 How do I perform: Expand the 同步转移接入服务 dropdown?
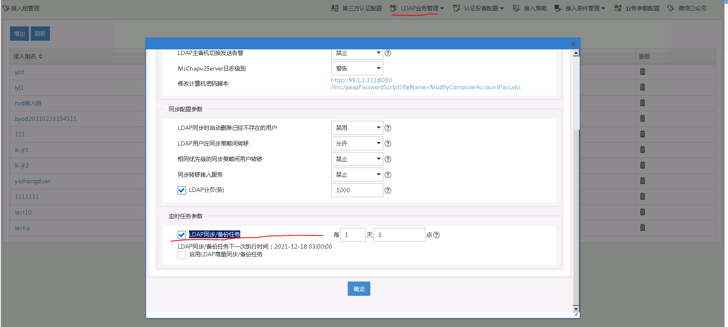coord(357,175)
